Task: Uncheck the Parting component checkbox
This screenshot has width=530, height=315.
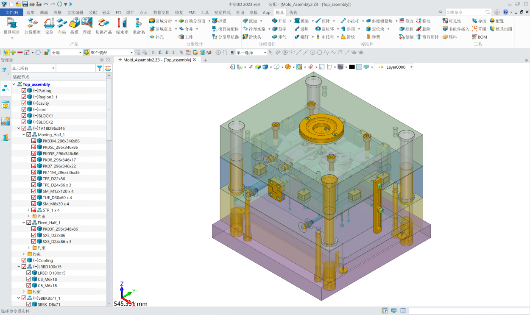Action: point(24,90)
